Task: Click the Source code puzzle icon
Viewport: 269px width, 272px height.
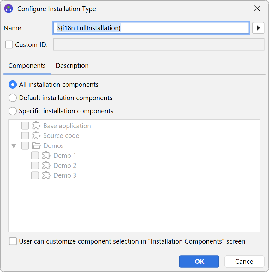Action: click(36, 136)
